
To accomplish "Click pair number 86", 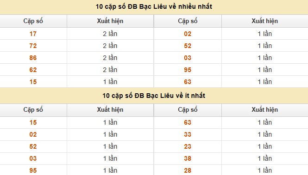I will click(x=33, y=58).
